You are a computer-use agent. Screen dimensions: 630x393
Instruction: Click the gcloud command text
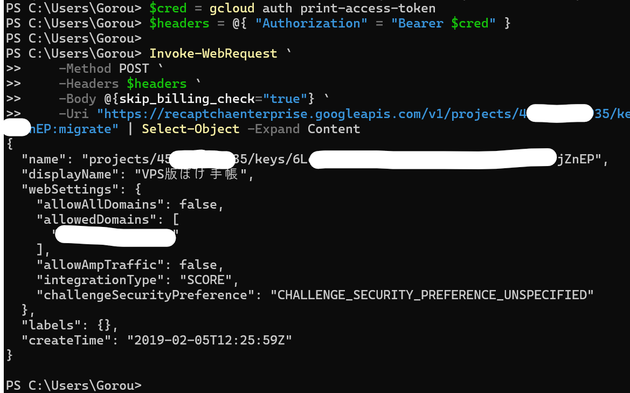[x=232, y=8]
